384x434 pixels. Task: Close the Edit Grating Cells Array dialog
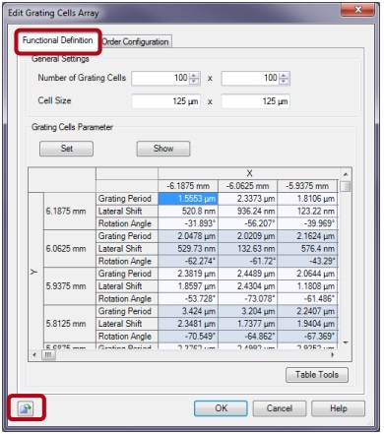click(x=357, y=10)
